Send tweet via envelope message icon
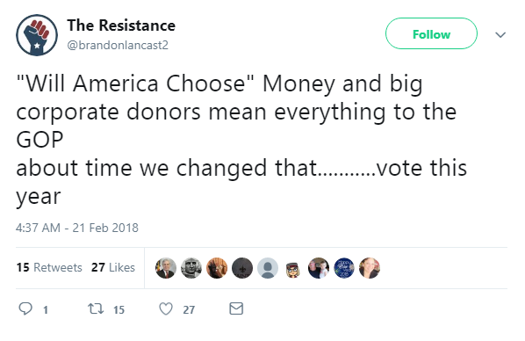The width and height of the screenshot is (525, 341). pyautogui.click(x=236, y=308)
